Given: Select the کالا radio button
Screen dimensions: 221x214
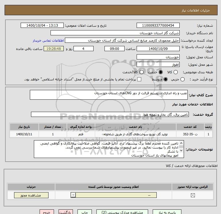Looking at the screenshot, I should 175,72.
